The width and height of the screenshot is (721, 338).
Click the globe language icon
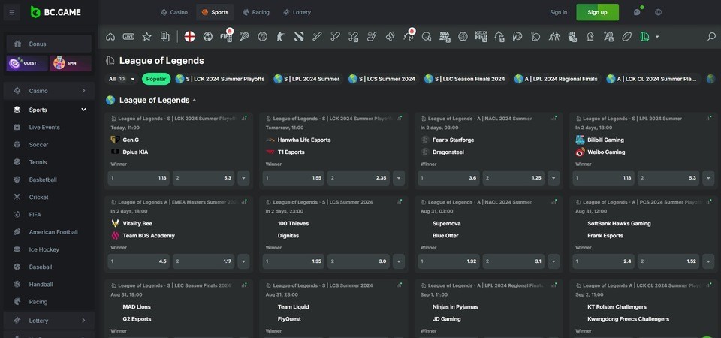658,12
